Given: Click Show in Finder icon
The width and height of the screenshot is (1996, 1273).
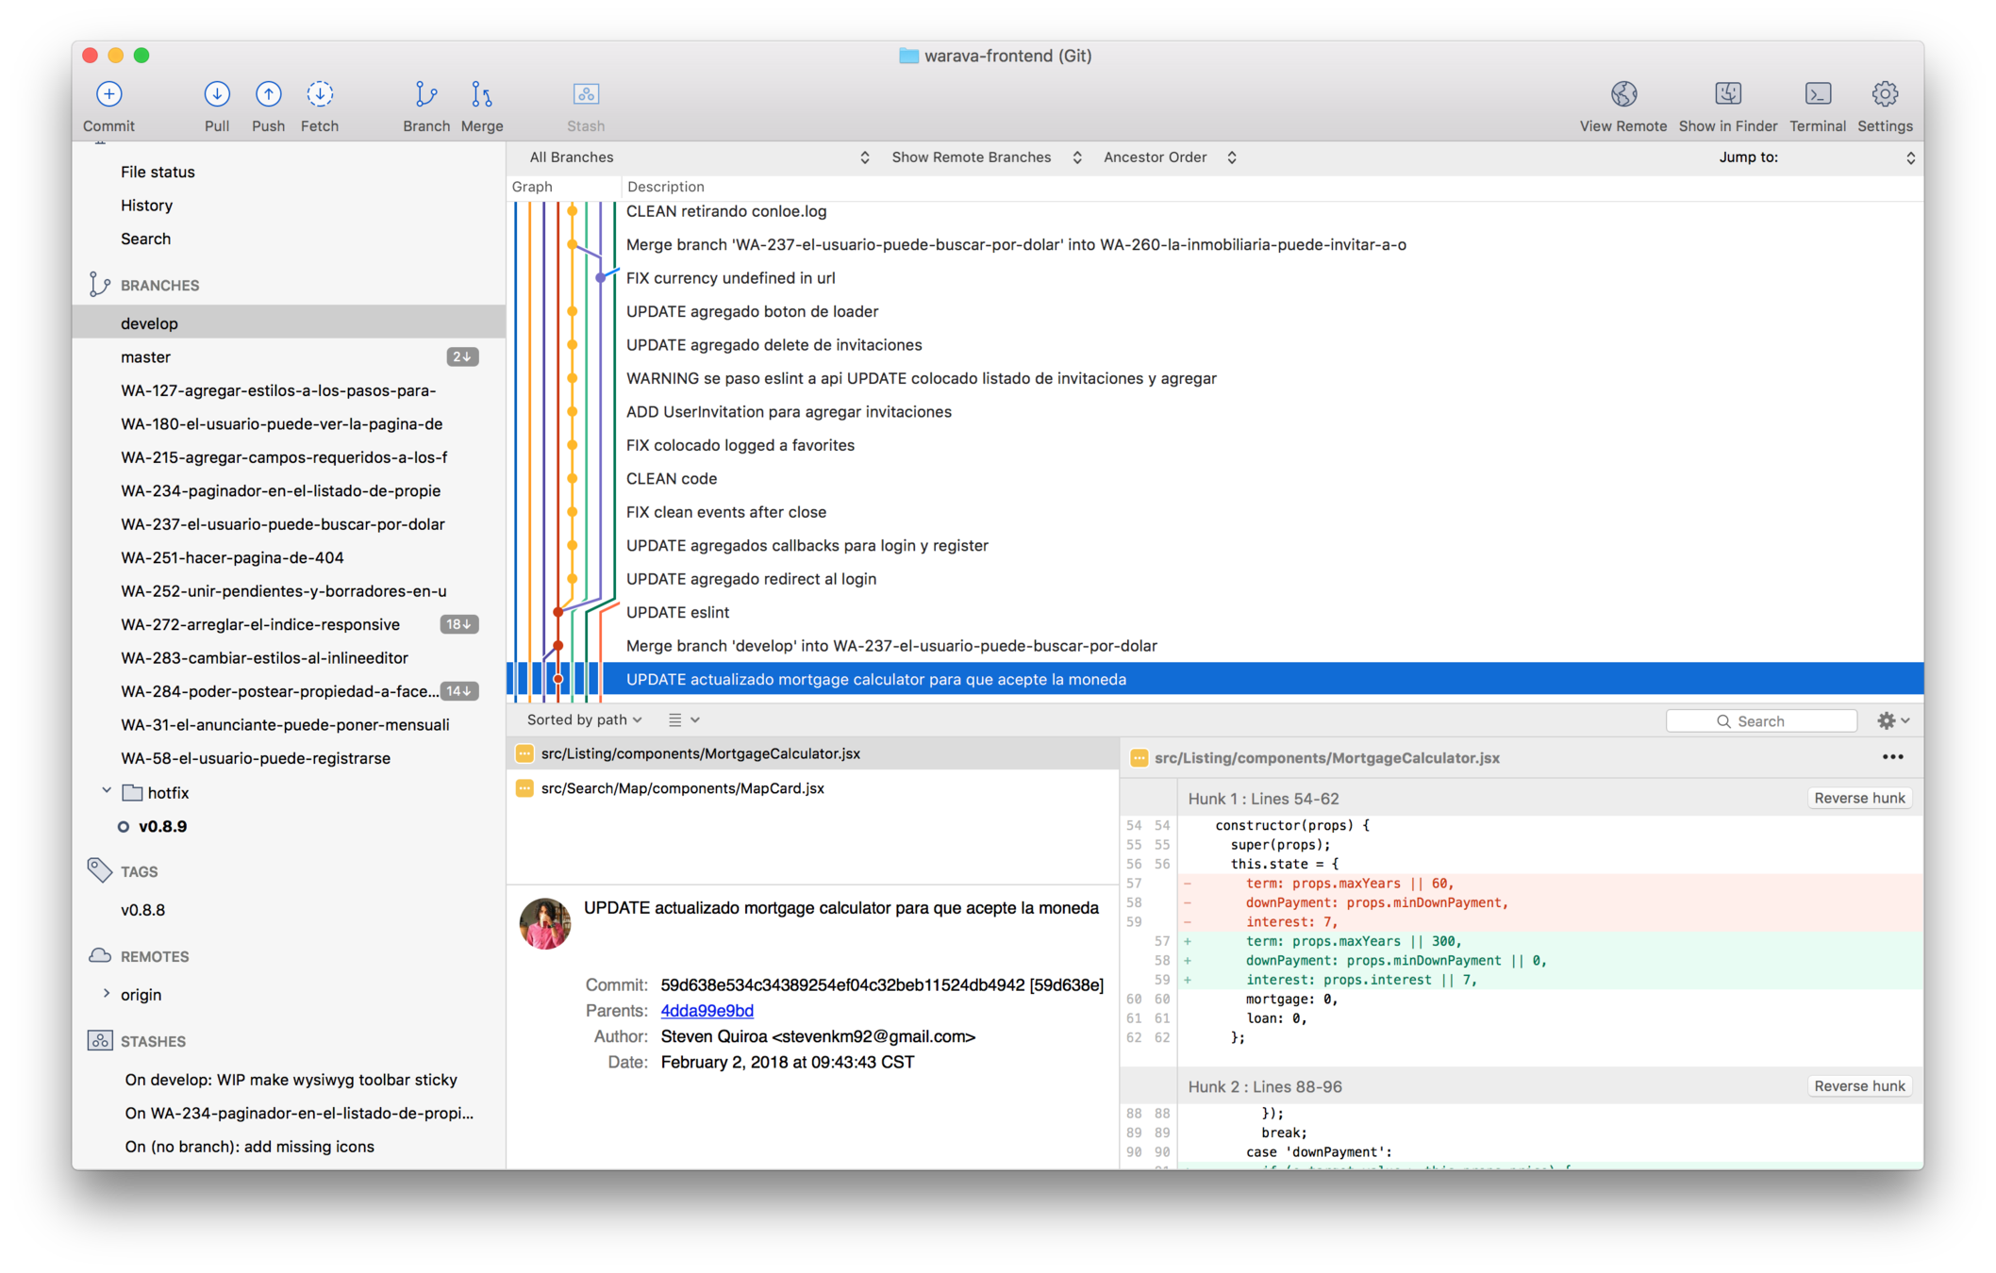Looking at the screenshot, I should pyautogui.click(x=1727, y=94).
